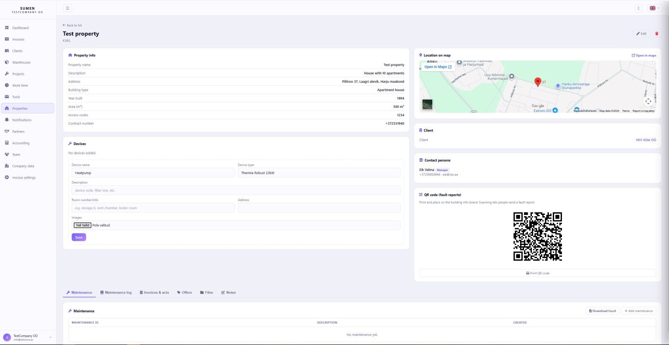Open the Notes tab
Viewport: 669px width, 345px height.
tap(228, 293)
